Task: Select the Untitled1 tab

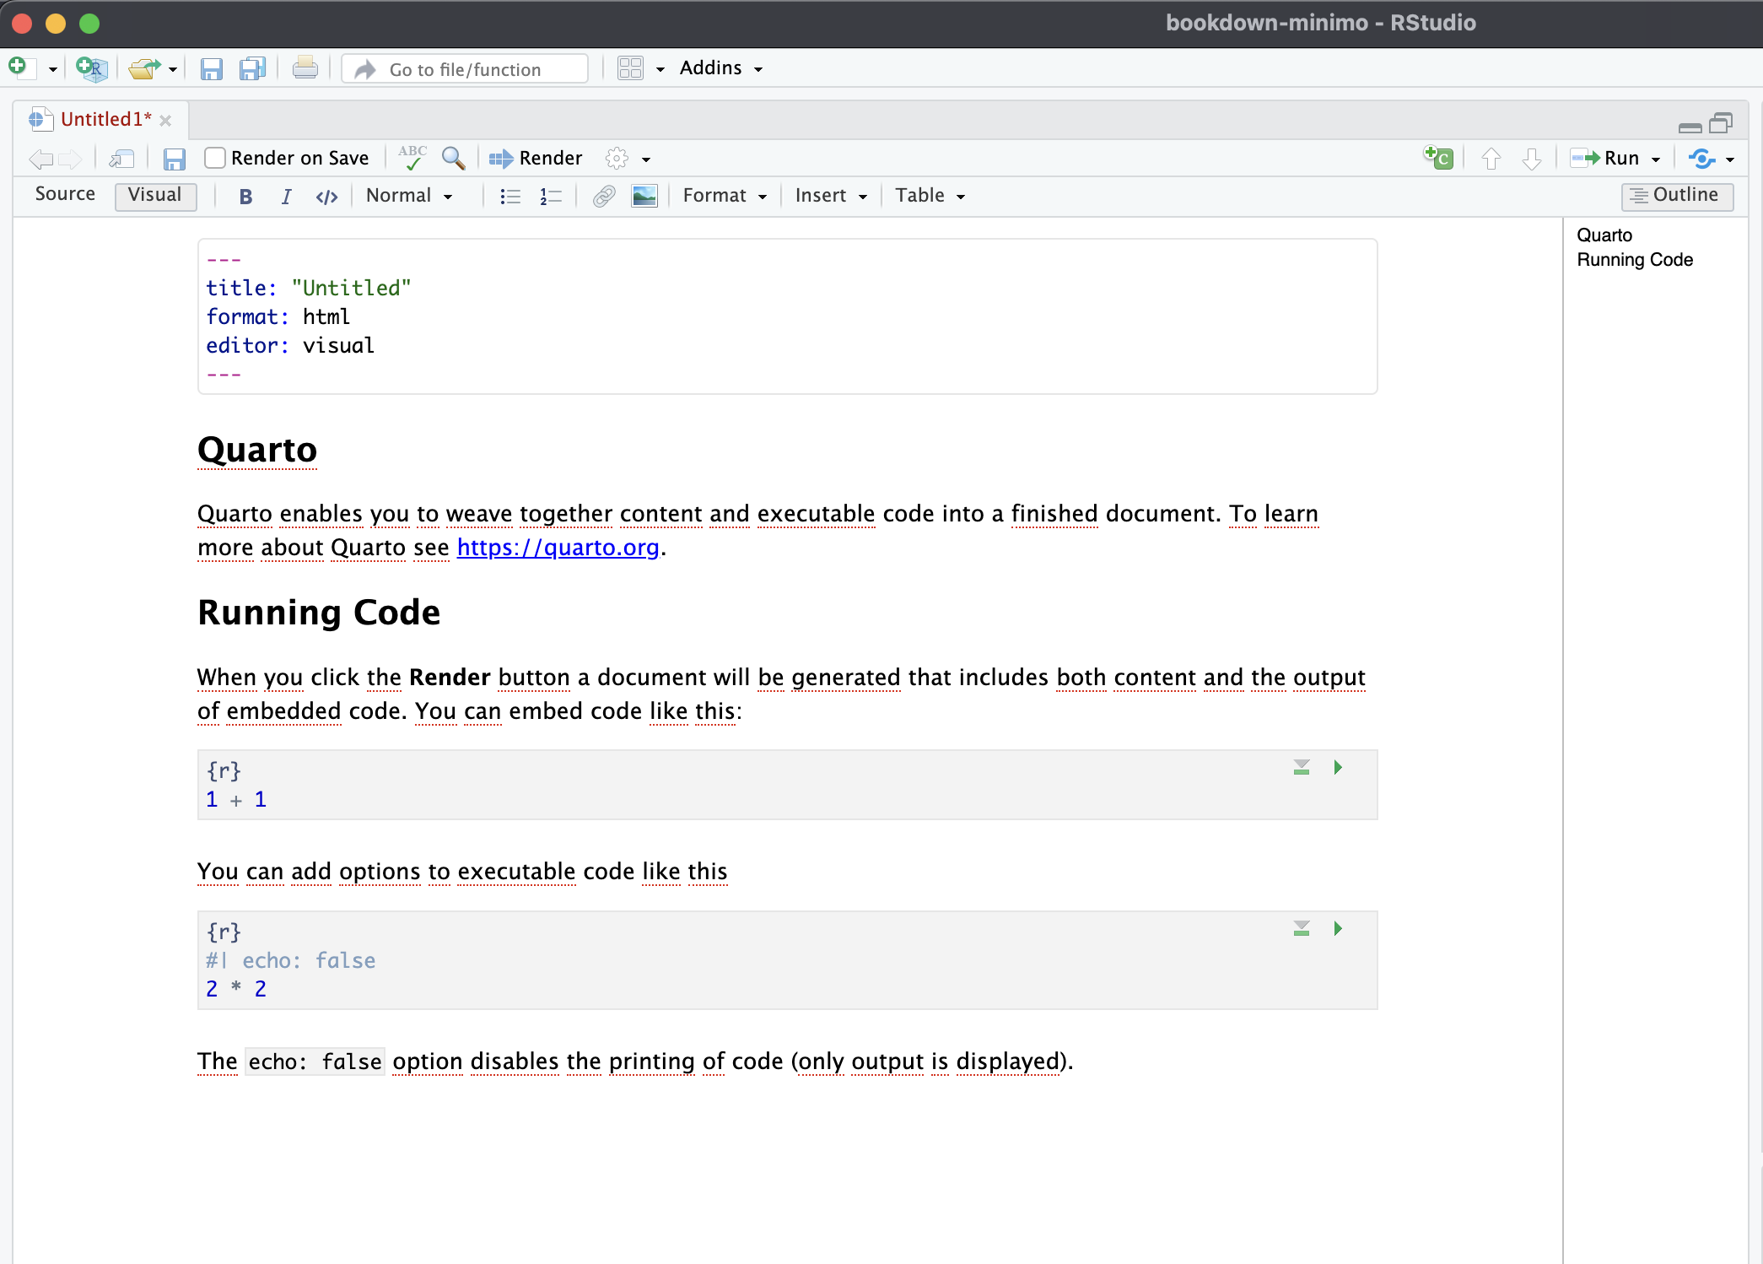Action: pyautogui.click(x=105, y=119)
